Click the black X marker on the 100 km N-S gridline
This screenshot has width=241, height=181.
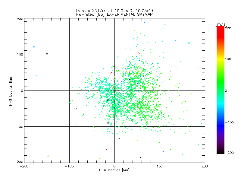(x=47, y=54)
